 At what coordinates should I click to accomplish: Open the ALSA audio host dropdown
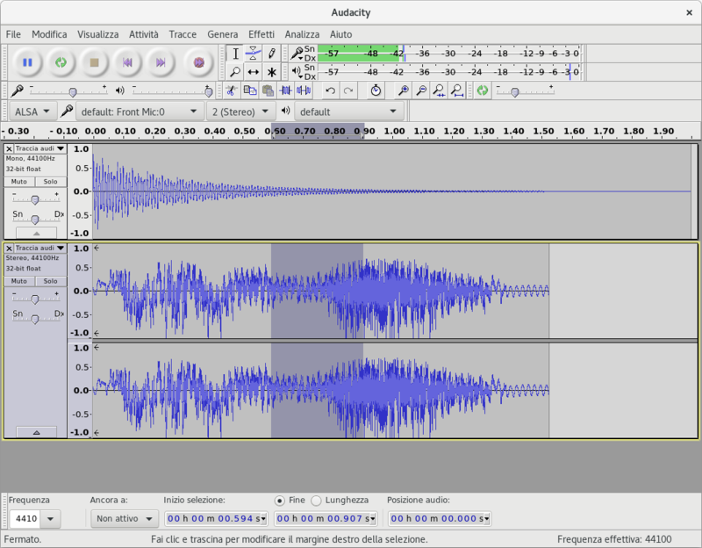tap(32, 112)
